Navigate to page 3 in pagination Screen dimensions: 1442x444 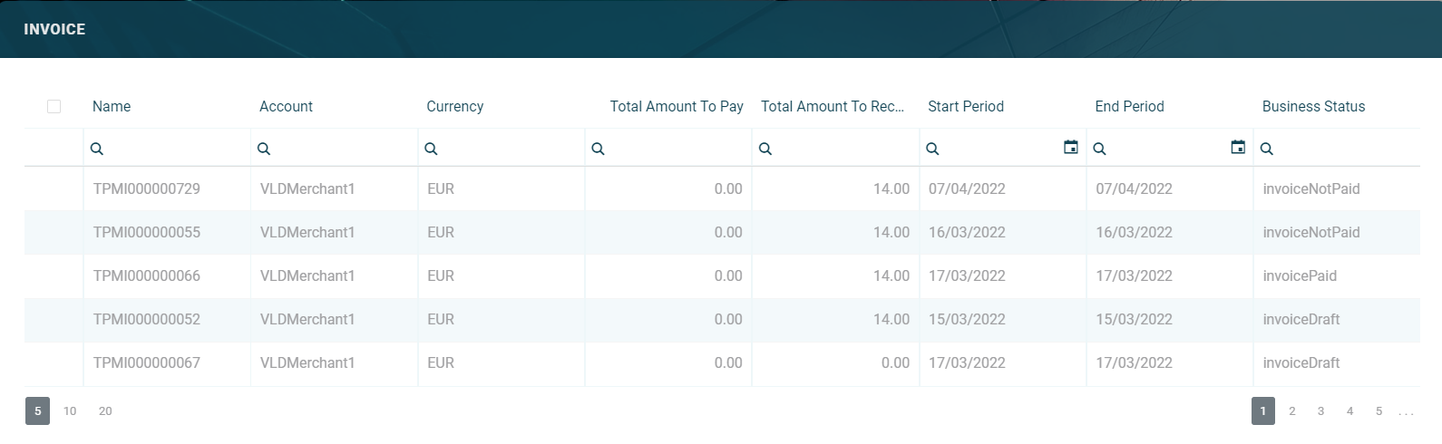[x=1320, y=411]
